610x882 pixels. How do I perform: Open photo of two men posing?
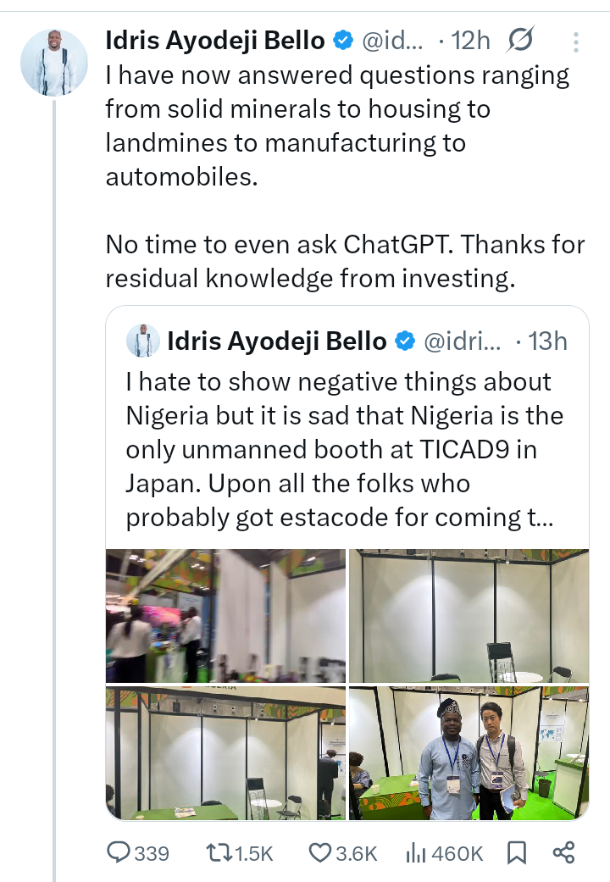[x=469, y=753]
